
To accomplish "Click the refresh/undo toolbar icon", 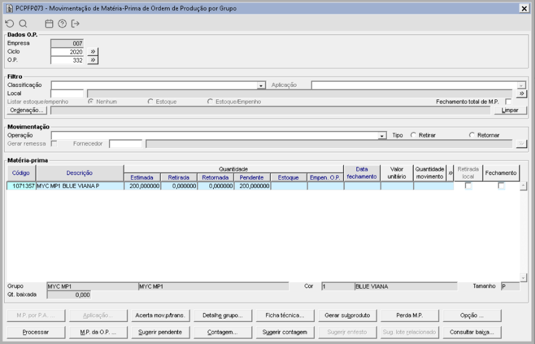I will point(10,24).
